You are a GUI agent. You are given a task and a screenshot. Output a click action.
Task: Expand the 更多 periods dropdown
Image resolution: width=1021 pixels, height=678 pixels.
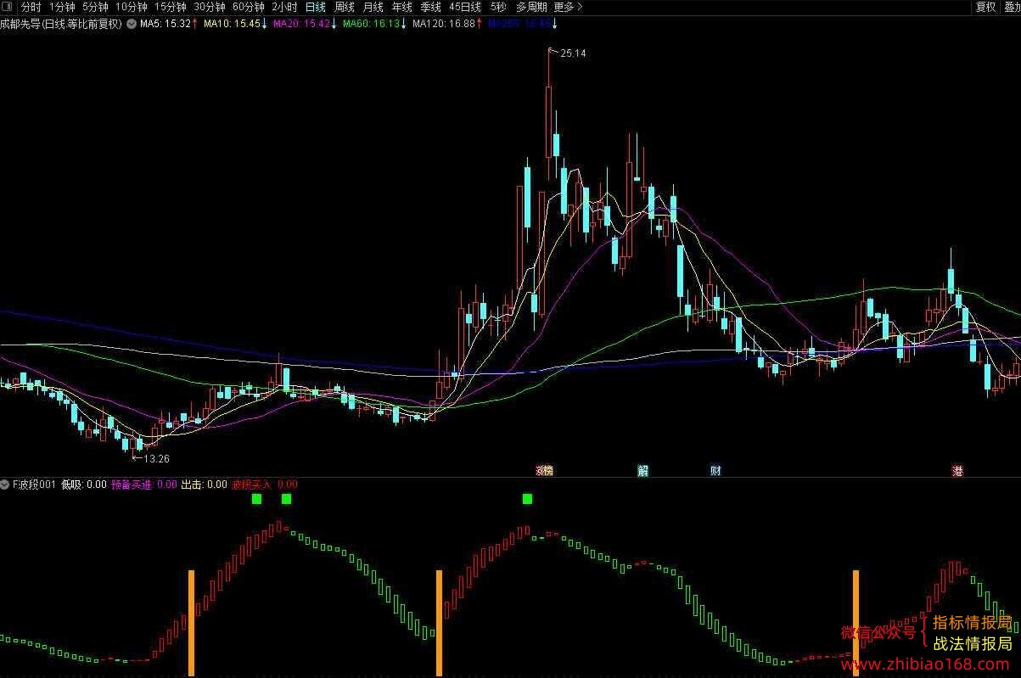[x=569, y=7]
